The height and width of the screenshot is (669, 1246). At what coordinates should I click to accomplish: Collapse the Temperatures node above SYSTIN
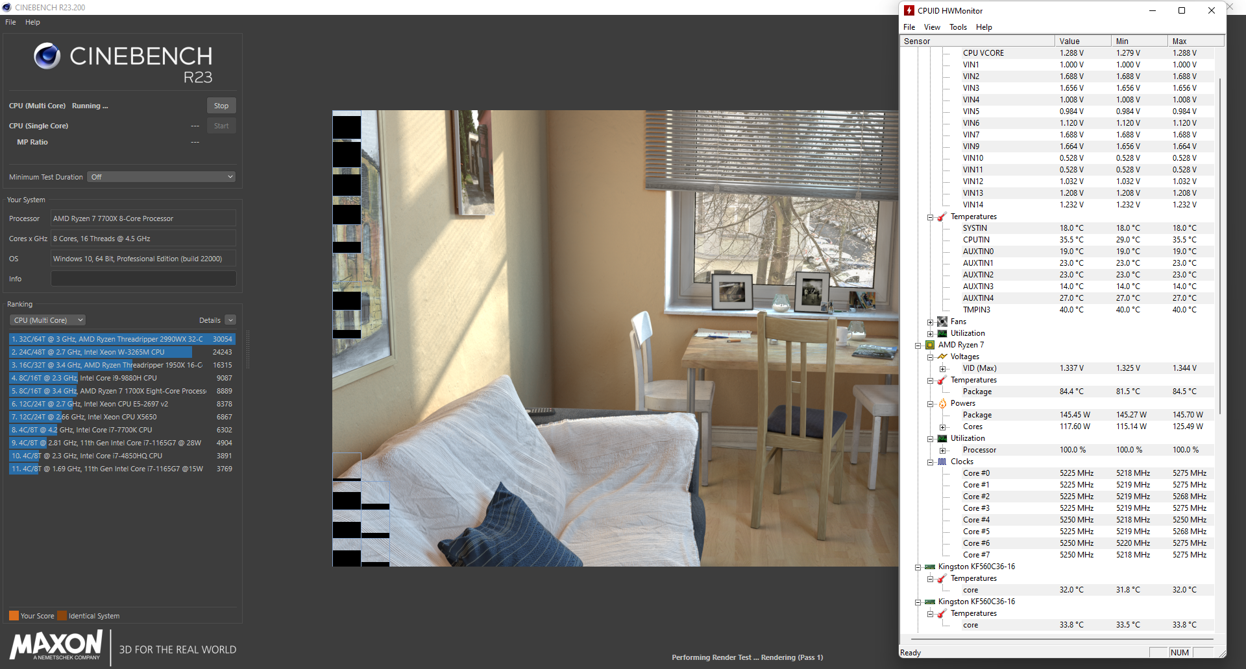tap(930, 217)
